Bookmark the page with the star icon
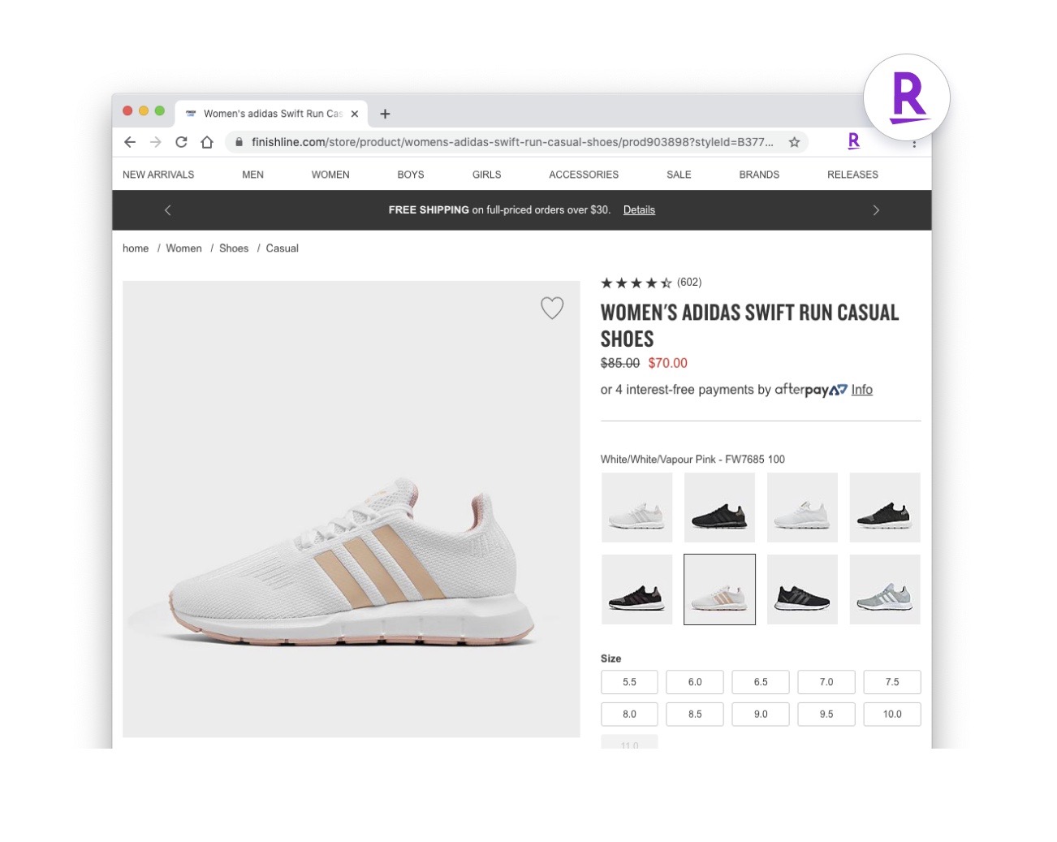This screenshot has height=842, width=1057. pyautogui.click(x=794, y=142)
